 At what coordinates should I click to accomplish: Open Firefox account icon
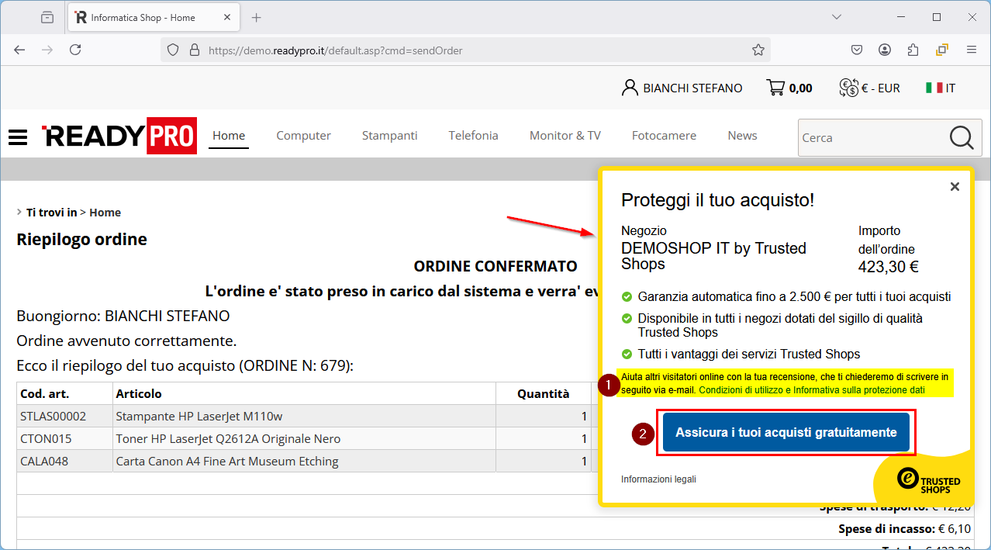pyautogui.click(x=885, y=50)
